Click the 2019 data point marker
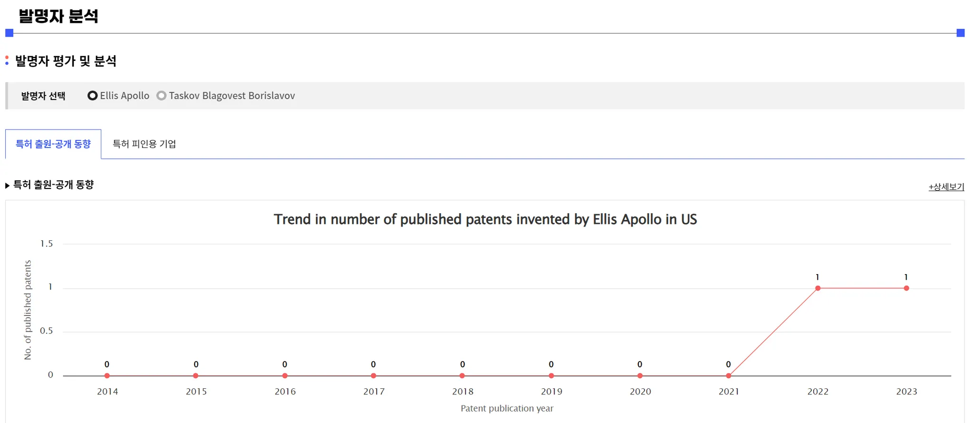The image size is (974, 423). click(x=551, y=376)
